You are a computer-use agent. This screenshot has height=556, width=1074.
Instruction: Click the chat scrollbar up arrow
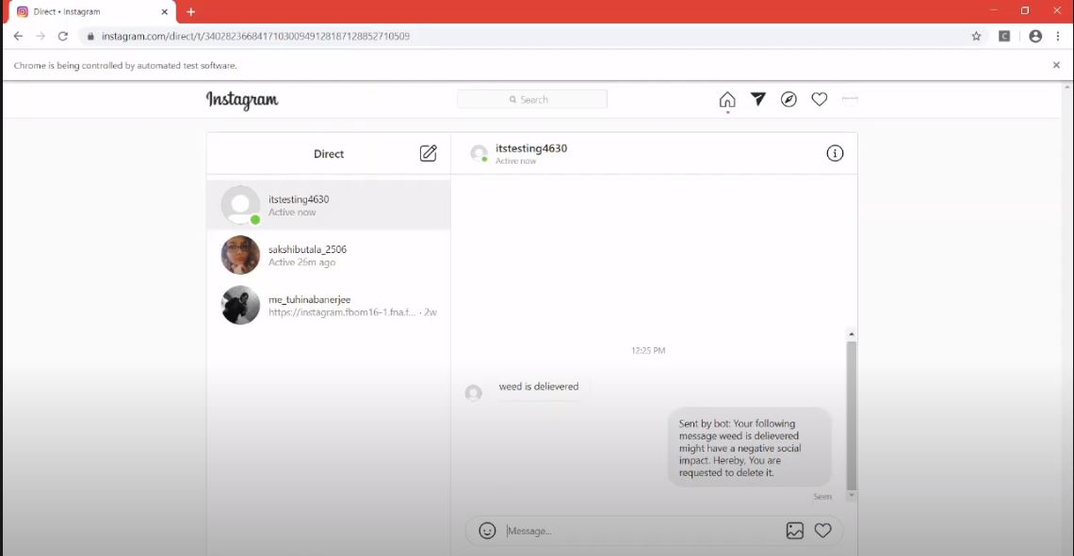pos(852,334)
